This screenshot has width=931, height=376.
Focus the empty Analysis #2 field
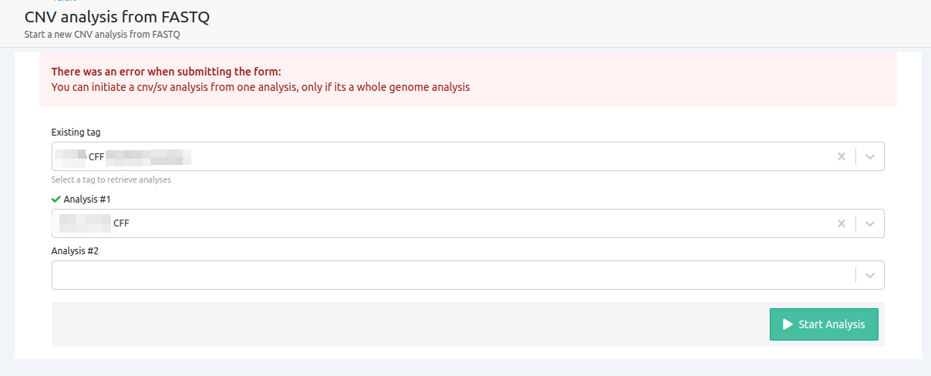447,275
